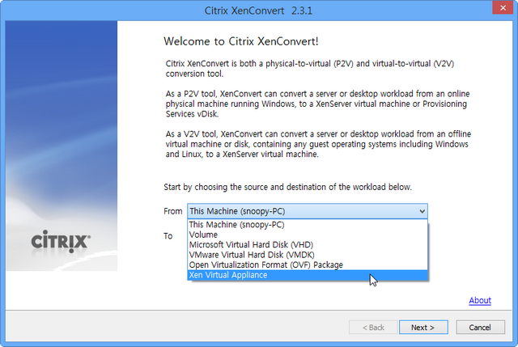Pick VMware Virtual Hard Disk (VMDK)

[x=308, y=255]
